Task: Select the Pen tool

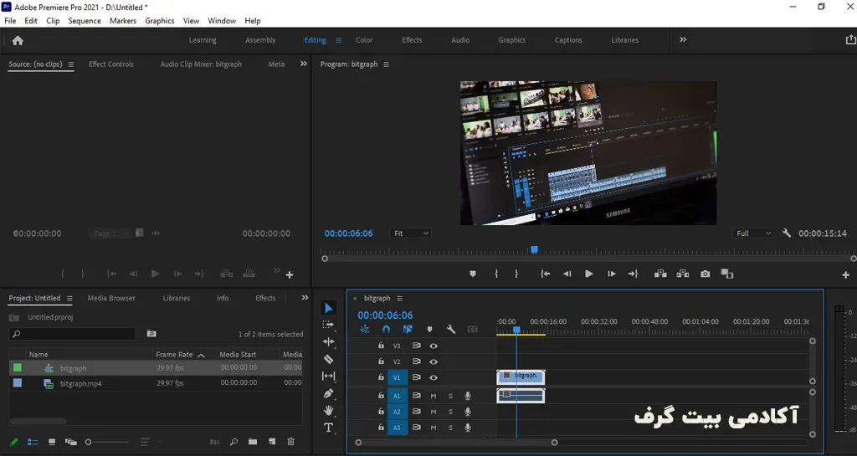Action: 328,393
